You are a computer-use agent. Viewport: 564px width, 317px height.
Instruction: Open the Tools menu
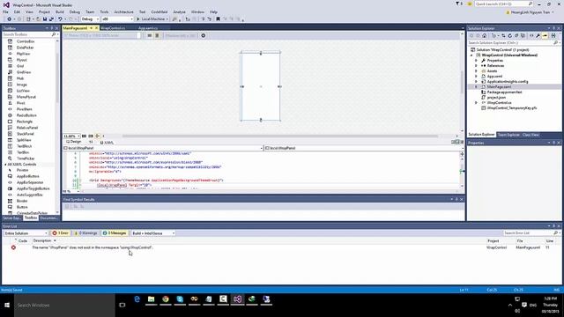(x=104, y=11)
